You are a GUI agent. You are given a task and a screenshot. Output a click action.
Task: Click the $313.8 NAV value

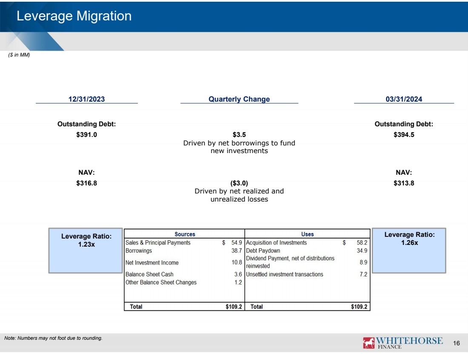pos(404,183)
